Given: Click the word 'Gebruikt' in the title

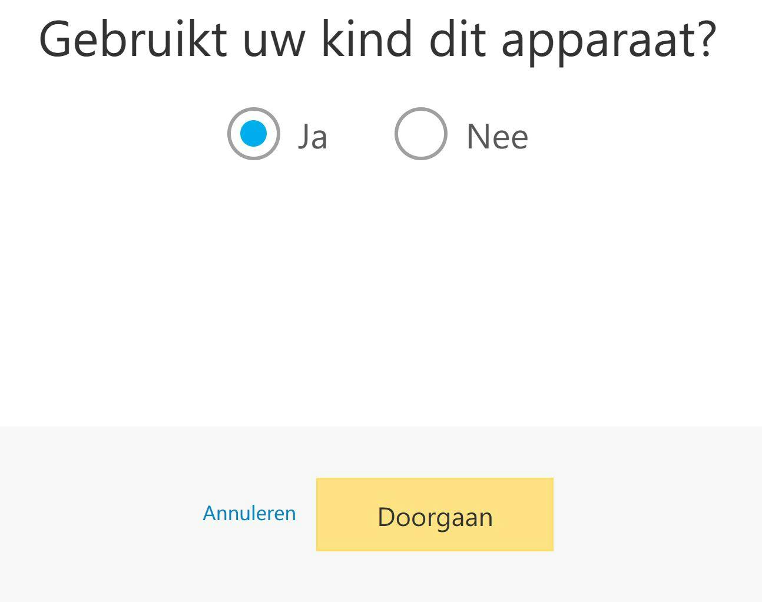Looking at the screenshot, I should click(x=133, y=39).
